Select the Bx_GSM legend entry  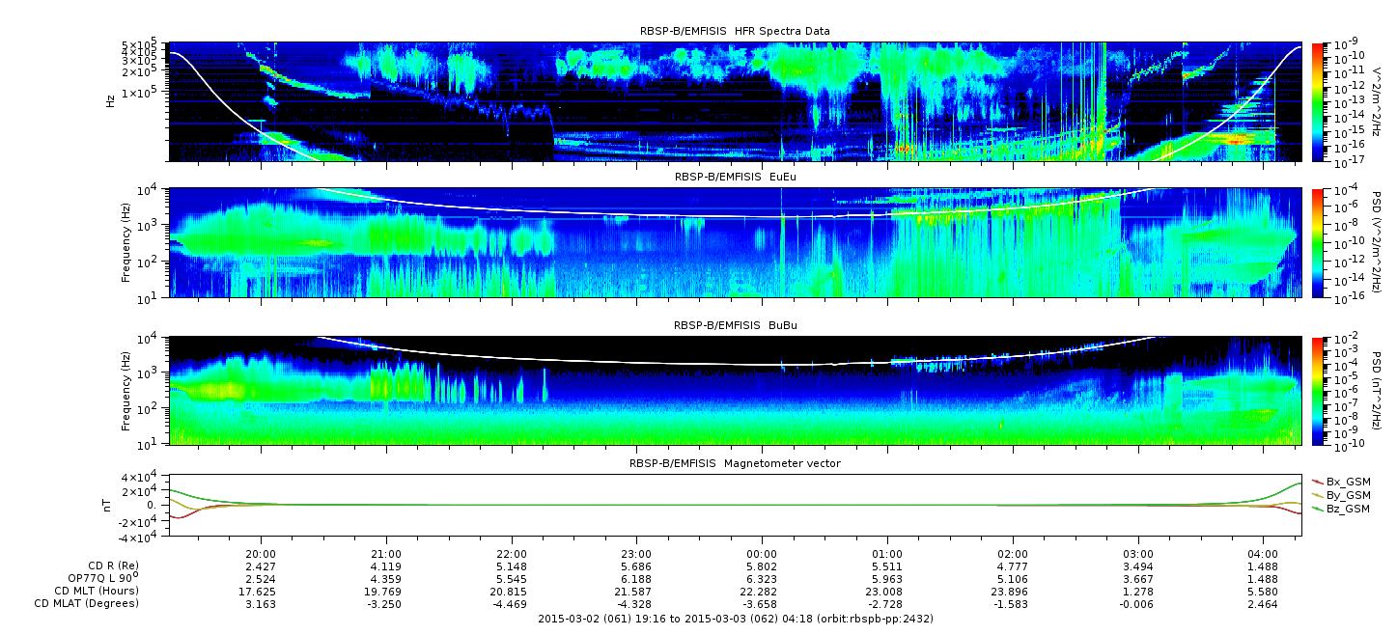(1347, 482)
